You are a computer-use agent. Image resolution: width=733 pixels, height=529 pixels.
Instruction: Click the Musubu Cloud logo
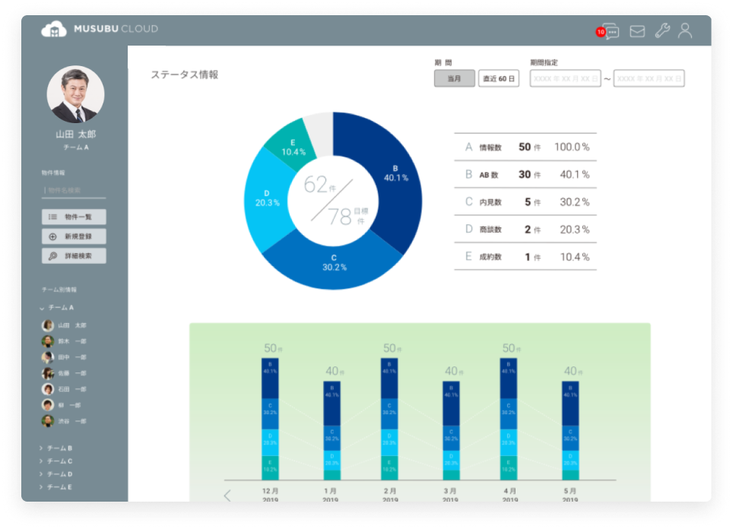click(x=100, y=29)
